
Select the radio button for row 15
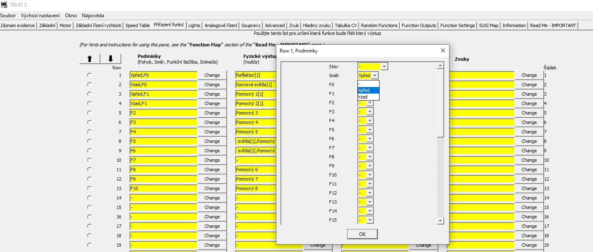pyautogui.click(x=89, y=207)
